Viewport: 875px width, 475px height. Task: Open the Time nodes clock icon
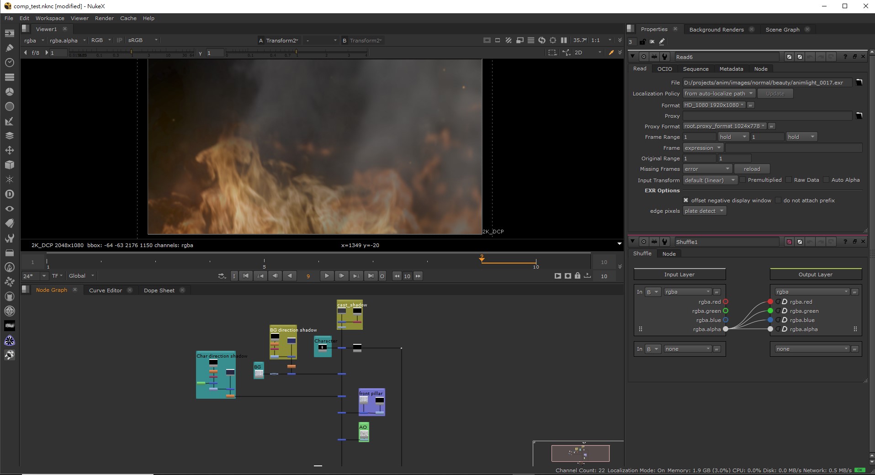click(10, 62)
